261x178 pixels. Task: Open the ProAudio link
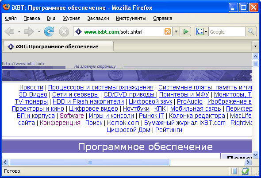click(190, 101)
